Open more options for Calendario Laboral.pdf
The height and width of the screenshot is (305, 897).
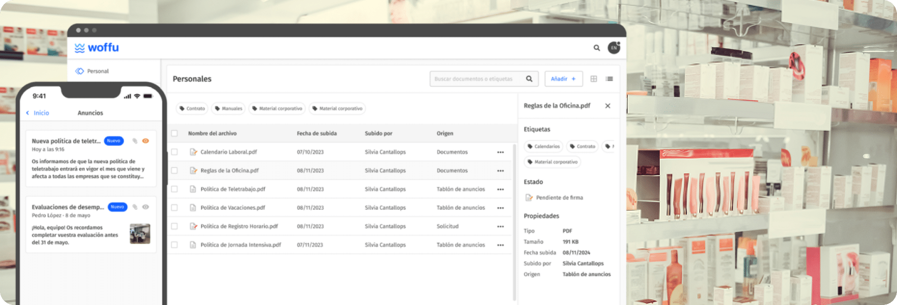500,152
